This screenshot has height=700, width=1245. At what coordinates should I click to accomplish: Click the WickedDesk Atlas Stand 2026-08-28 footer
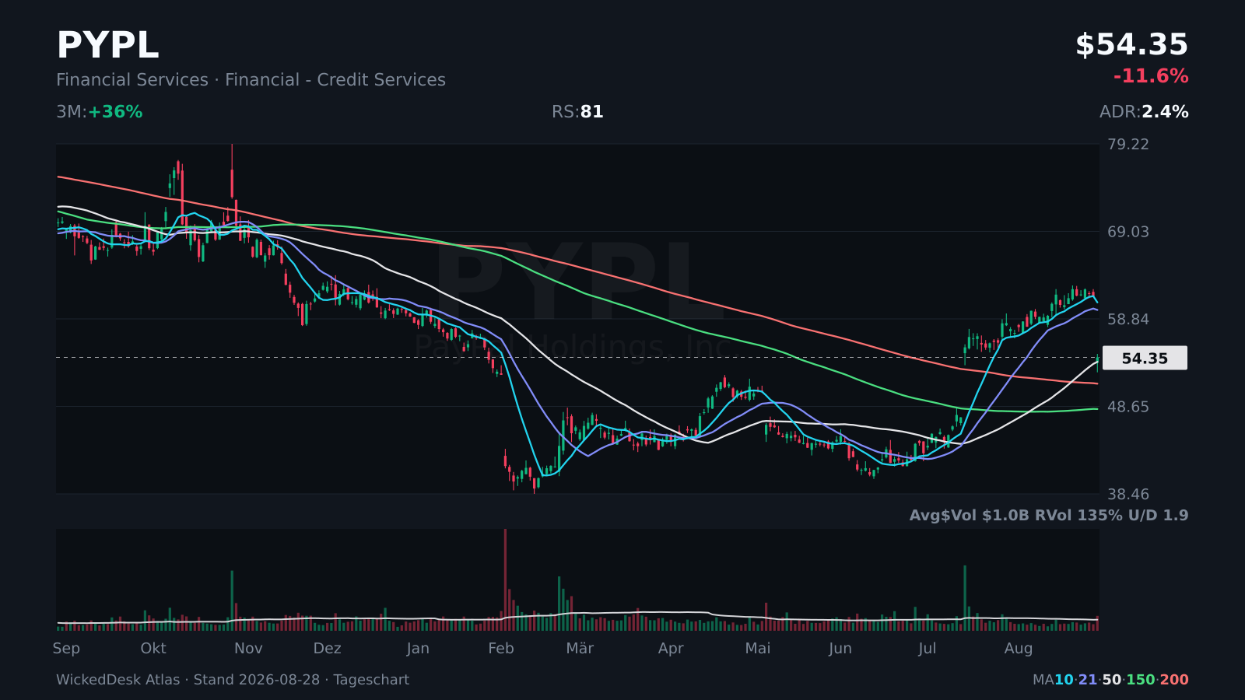point(233,680)
